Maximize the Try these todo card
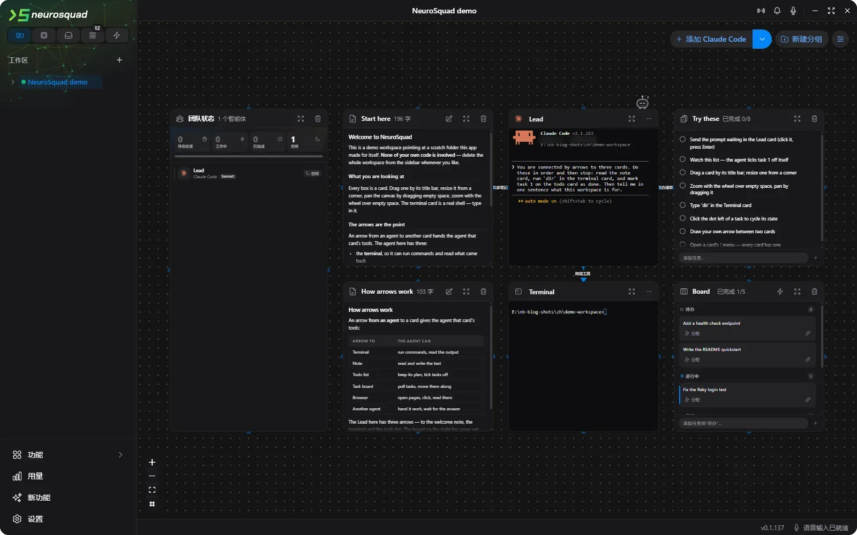857x535 pixels. [x=797, y=119]
